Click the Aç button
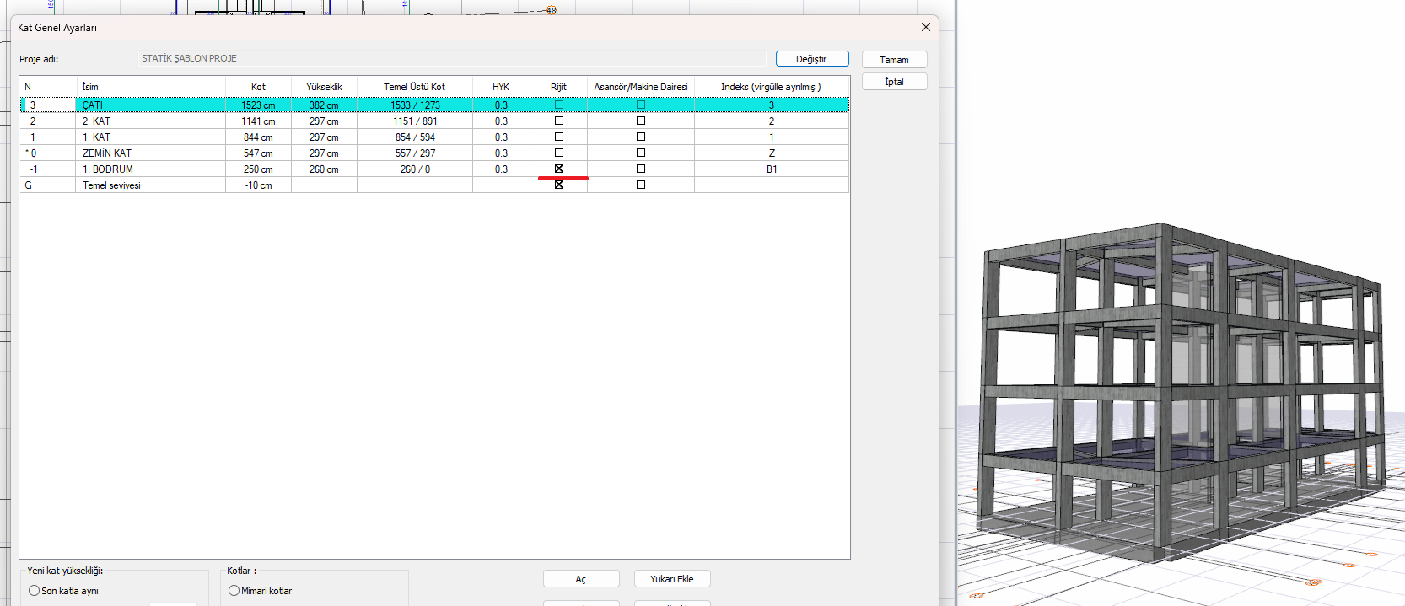 pyautogui.click(x=581, y=579)
